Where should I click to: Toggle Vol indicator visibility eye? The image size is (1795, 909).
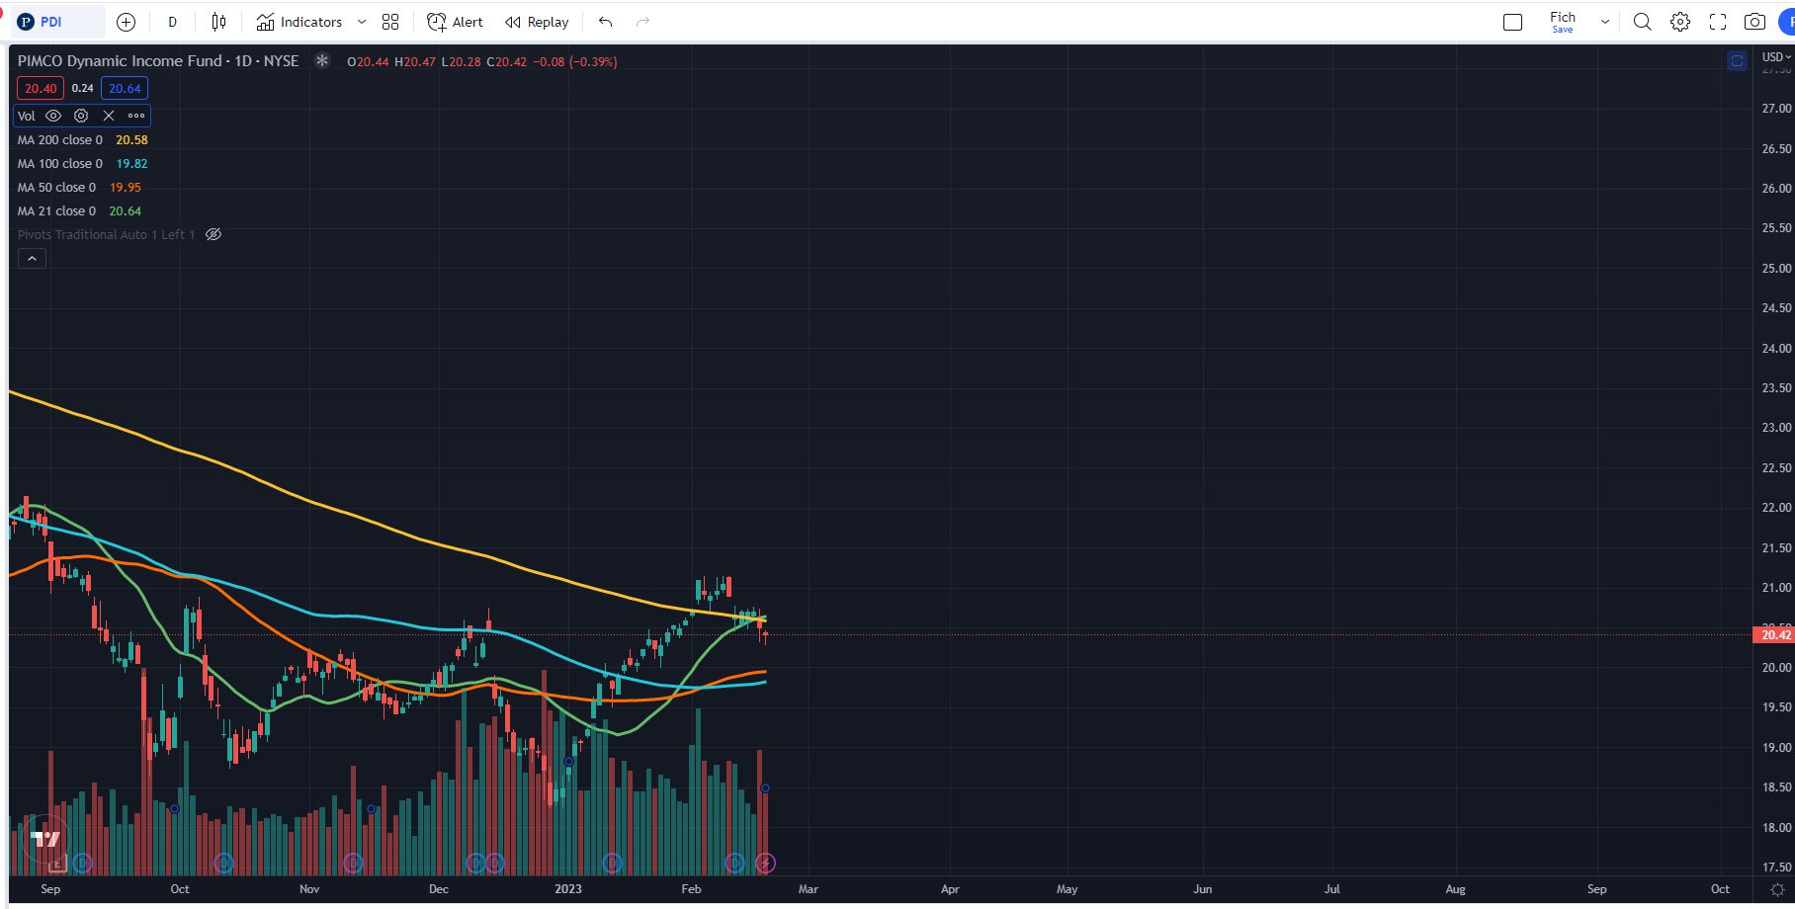[53, 116]
